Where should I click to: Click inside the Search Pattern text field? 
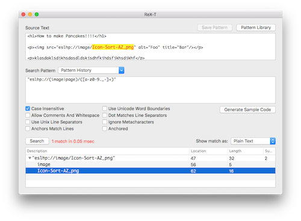[x=150, y=90]
